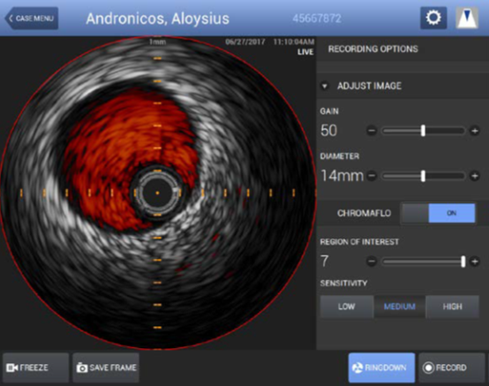Set sensitivity to High

(452, 307)
